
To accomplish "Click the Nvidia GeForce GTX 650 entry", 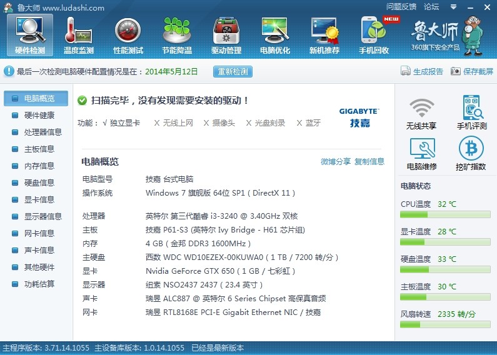I will coord(220,271).
